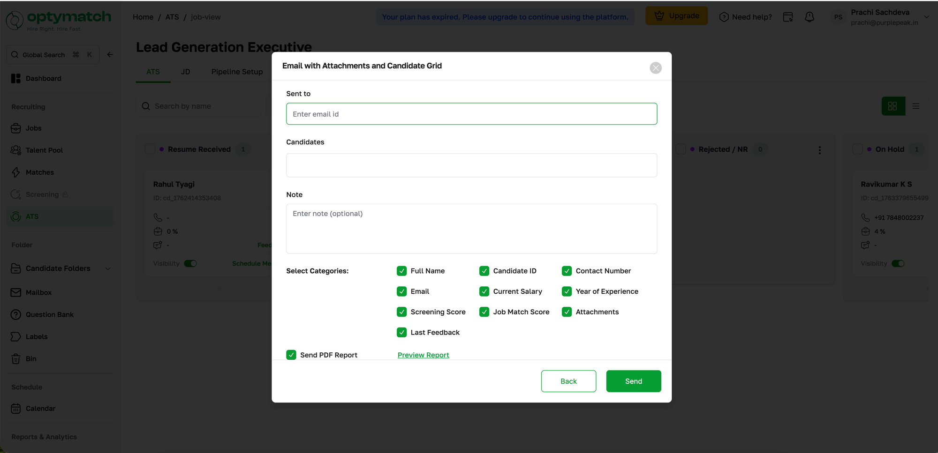Uncheck the Current Salary checkbox
The image size is (938, 453).
pyautogui.click(x=484, y=291)
